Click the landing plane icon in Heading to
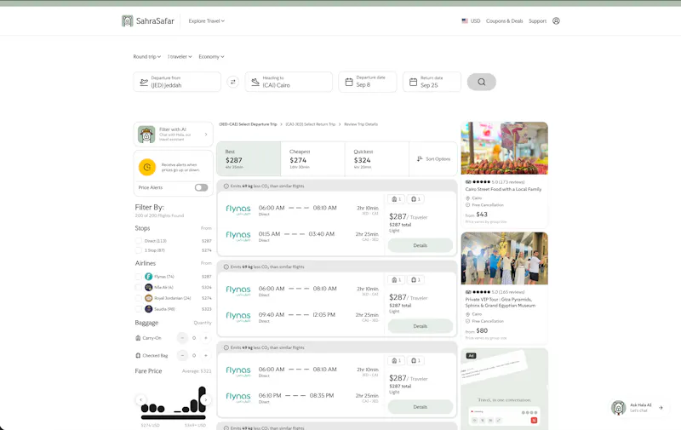The height and width of the screenshot is (430, 681). [255, 82]
